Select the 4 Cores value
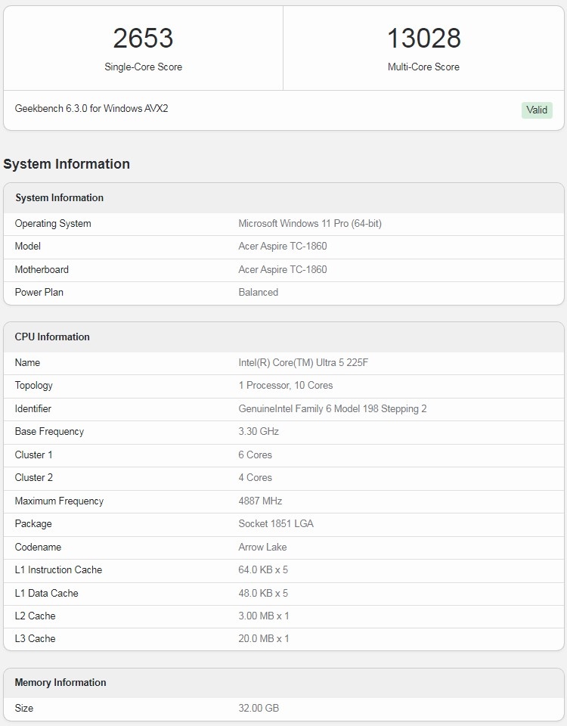 (255, 477)
